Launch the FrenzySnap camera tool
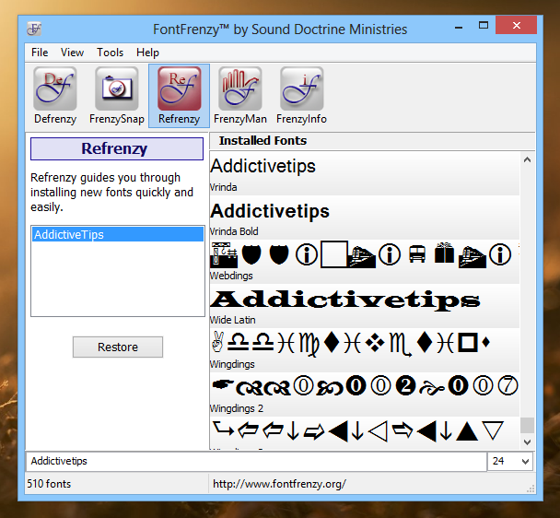Image resolution: width=560 pixels, height=518 pixels. pos(117,96)
